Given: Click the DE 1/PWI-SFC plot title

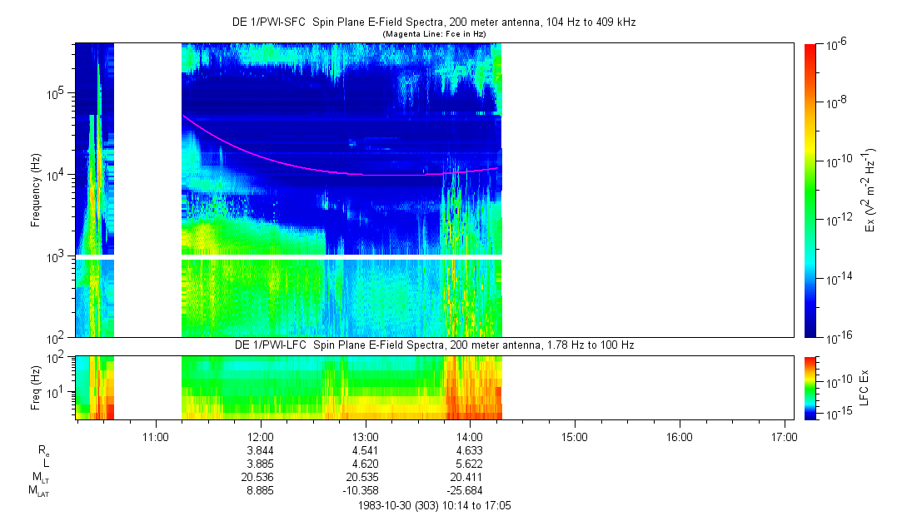Looking at the screenshot, I should point(433,22).
